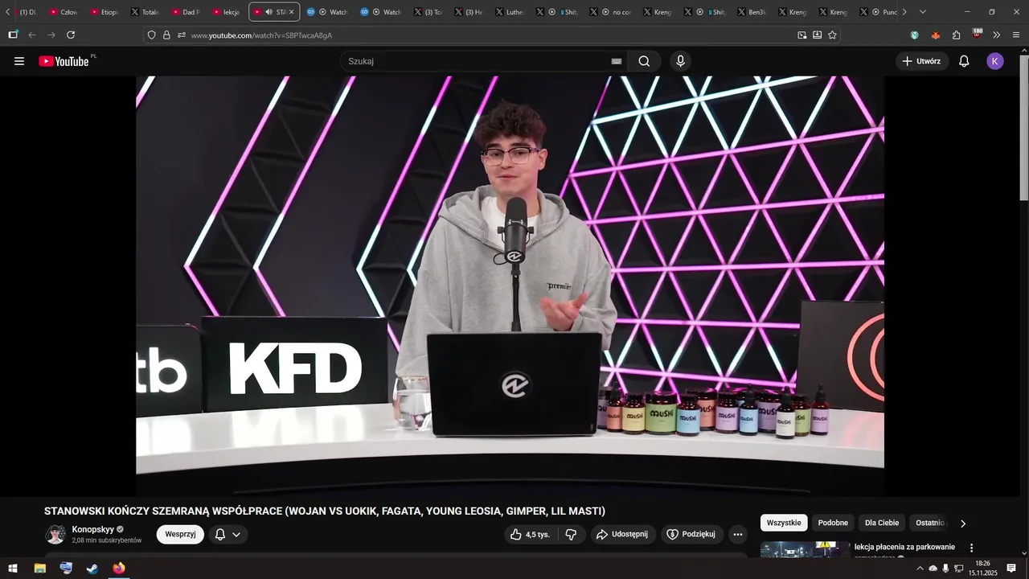Show more toolbar tools with double chevron
The height and width of the screenshot is (579, 1029).
tap(997, 35)
